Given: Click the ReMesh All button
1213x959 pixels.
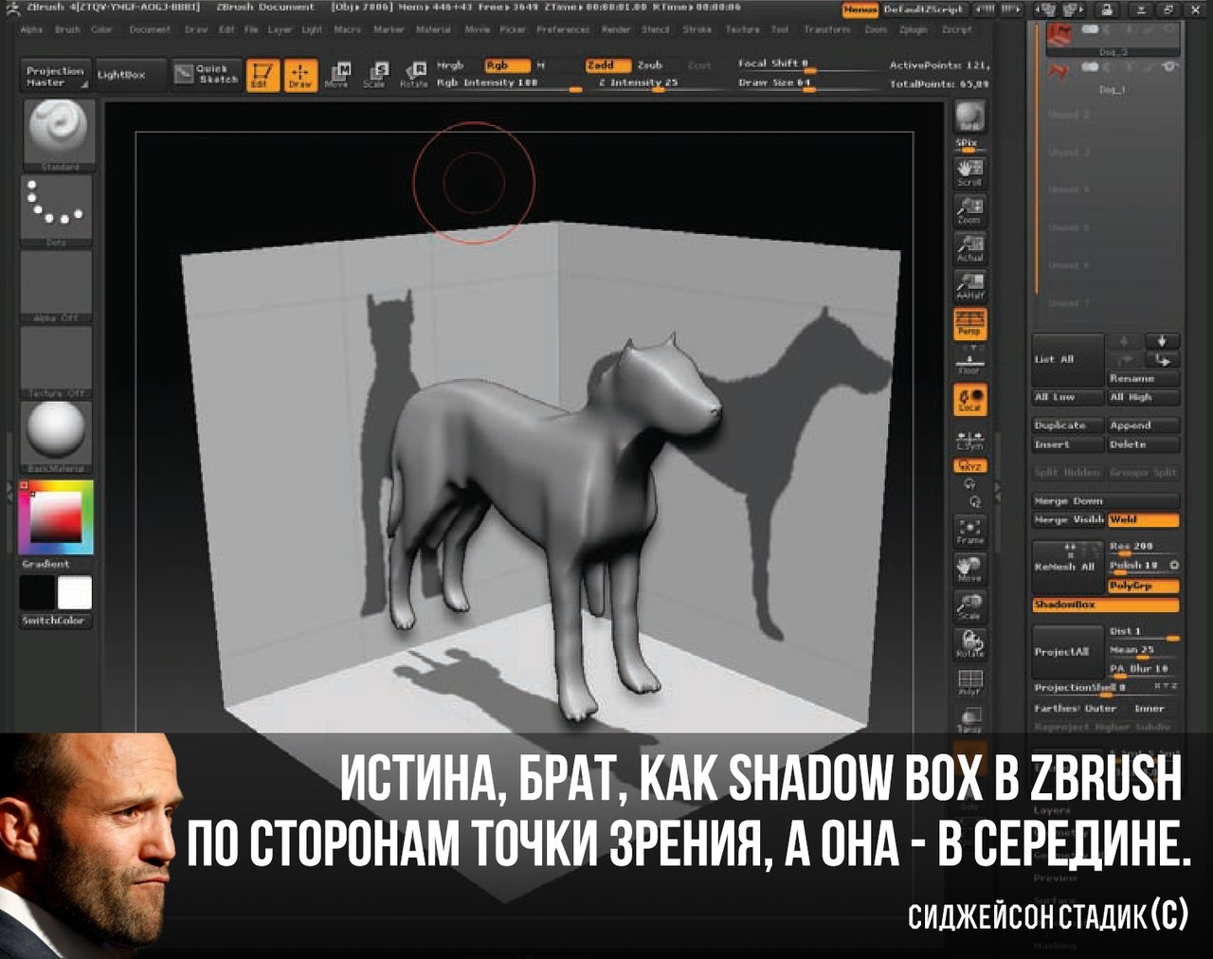Looking at the screenshot, I should (1068, 567).
